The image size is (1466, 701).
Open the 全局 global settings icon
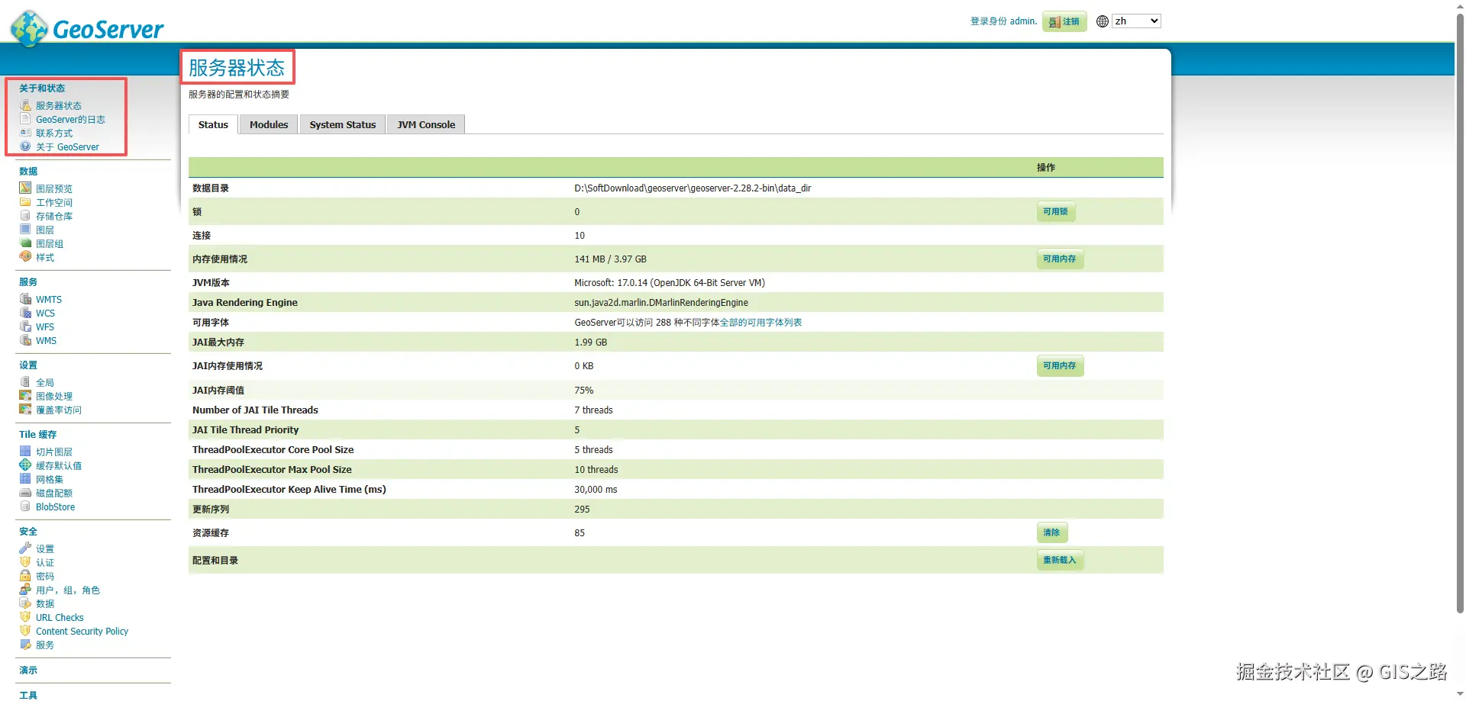(25, 382)
